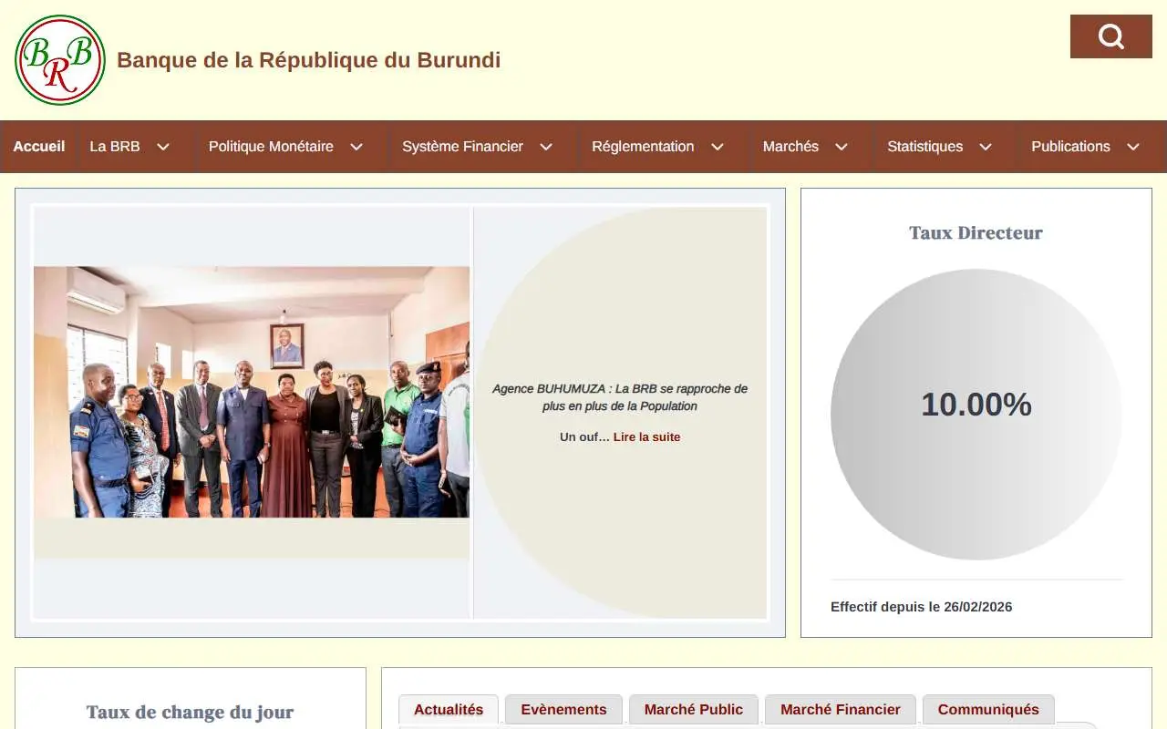Open Publications menu label
The height and width of the screenshot is (729, 1167).
1070,147
